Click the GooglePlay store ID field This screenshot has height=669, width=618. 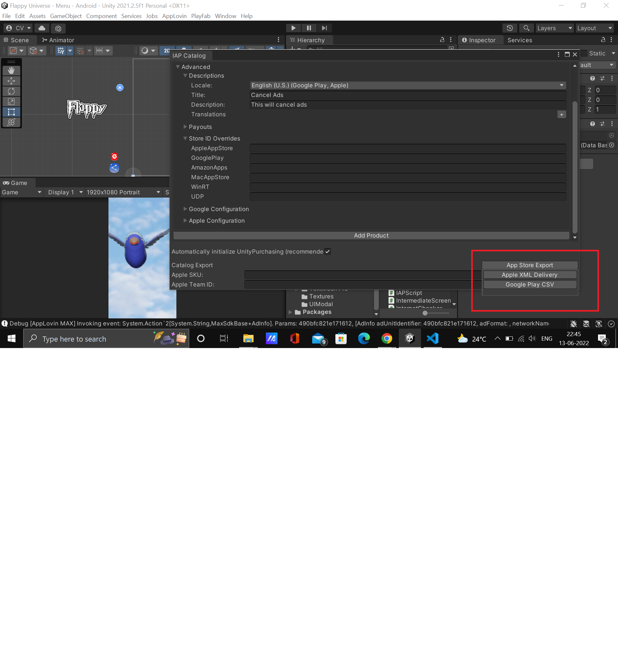pos(407,158)
